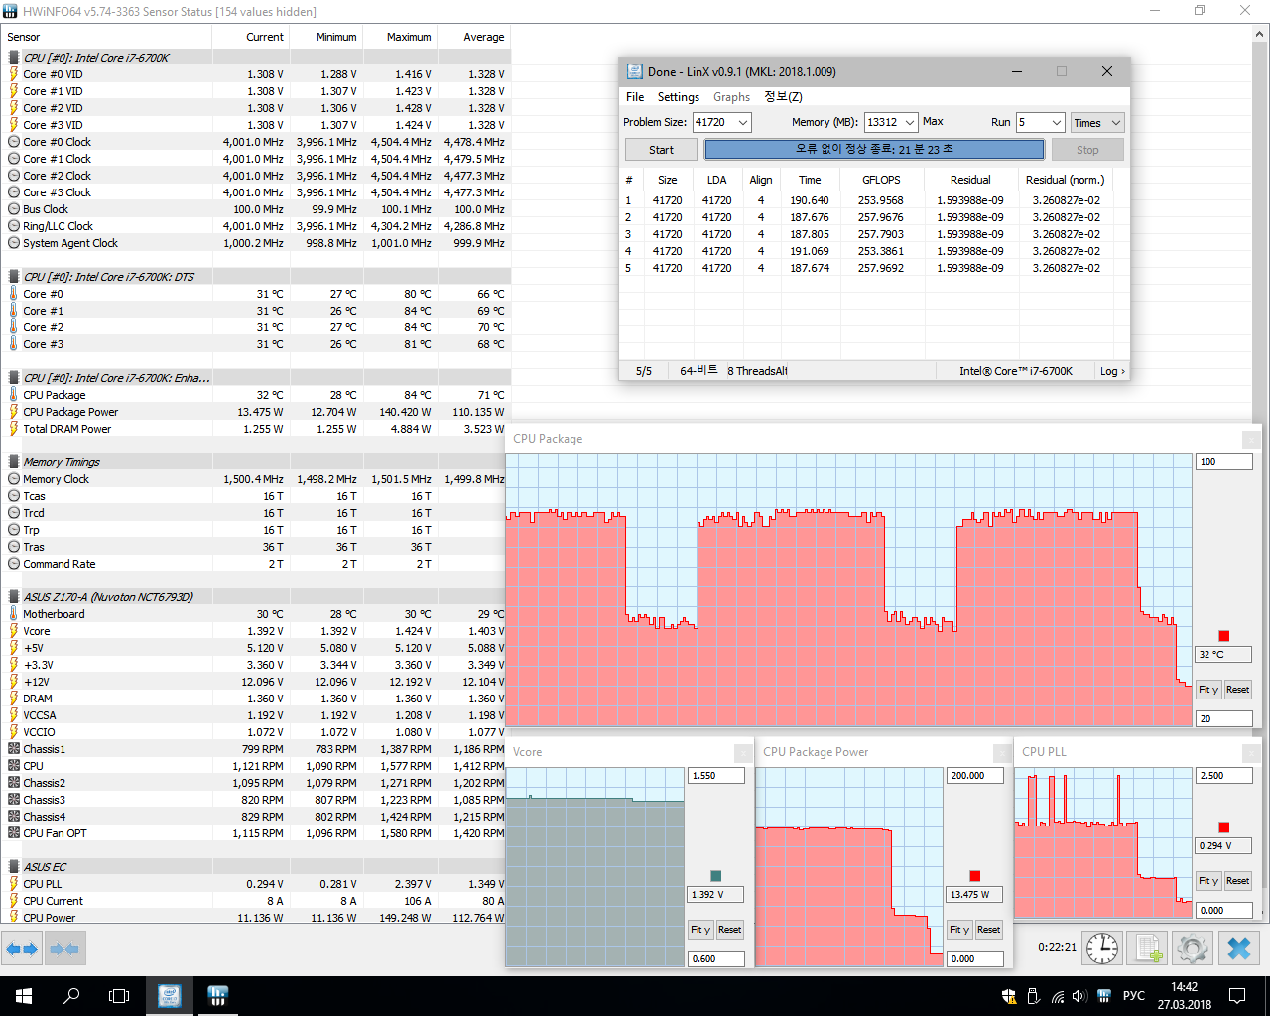This screenshot has width=1270, height=1016.
Task: Click the CPU Package graph maximum field 100
Action: click(x=1224, y=462)
